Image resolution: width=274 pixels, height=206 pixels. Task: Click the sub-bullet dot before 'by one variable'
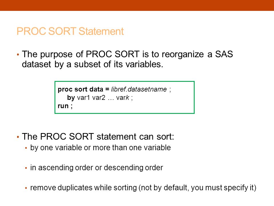(x=26, y=148)
